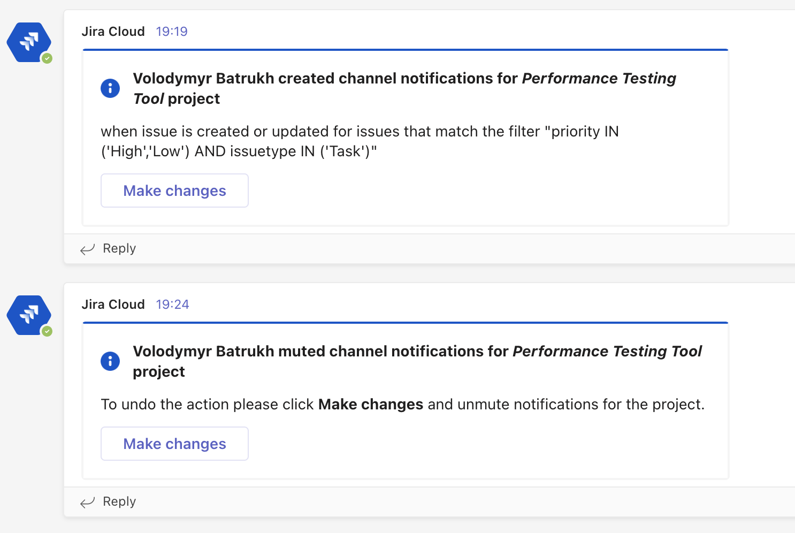Click the Jira Cloud sender name on second message
The width and height of the screenshot is (795, 533).
[113, 304]
